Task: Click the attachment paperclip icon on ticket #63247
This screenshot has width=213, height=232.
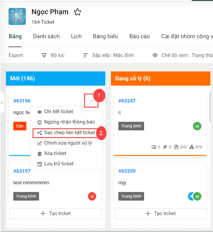Action: (x=165, y=147)
